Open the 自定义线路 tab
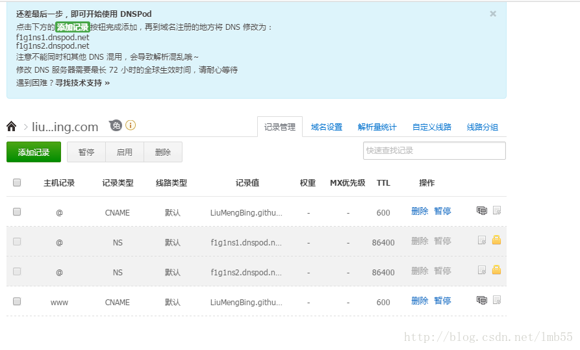 pos(432,127)
